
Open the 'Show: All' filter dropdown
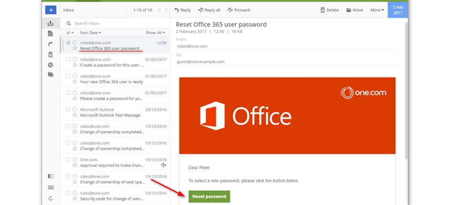pos(156,33)
